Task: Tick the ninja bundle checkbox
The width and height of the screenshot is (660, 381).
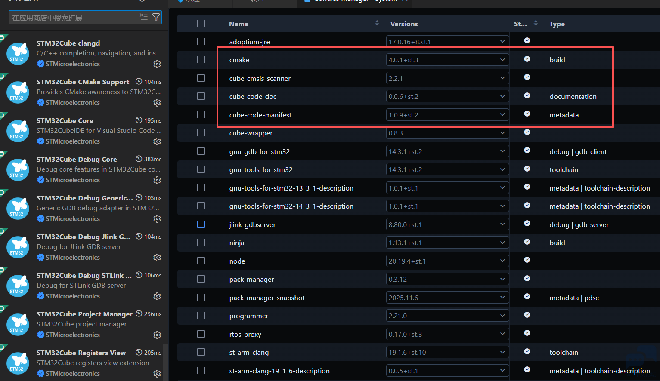Action: click(x=201, y=243)
